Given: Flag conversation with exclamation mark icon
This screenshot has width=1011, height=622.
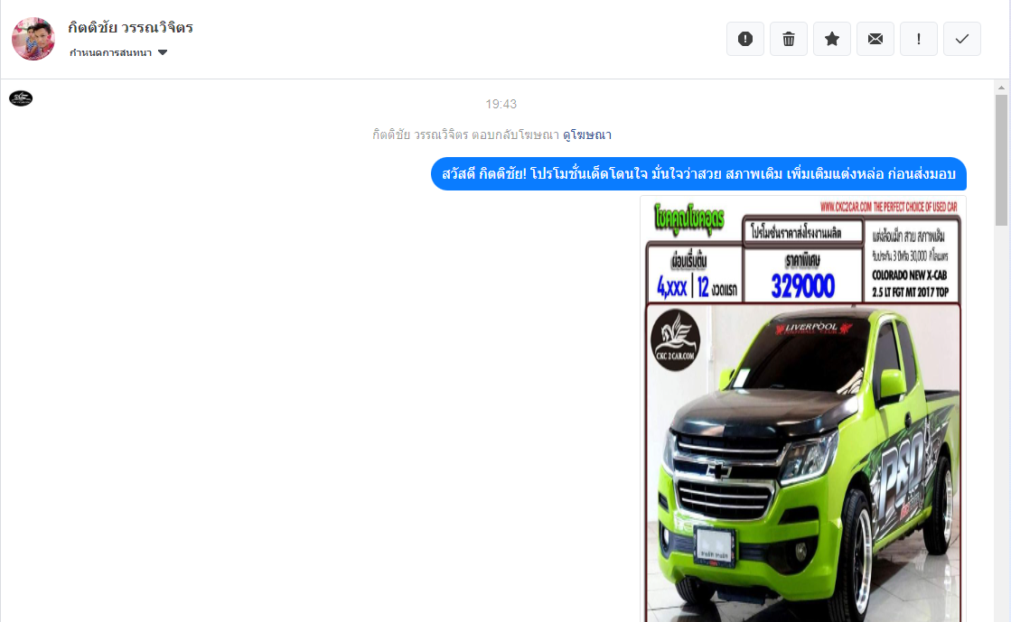Looking at the screenshot, I should 918,39.
